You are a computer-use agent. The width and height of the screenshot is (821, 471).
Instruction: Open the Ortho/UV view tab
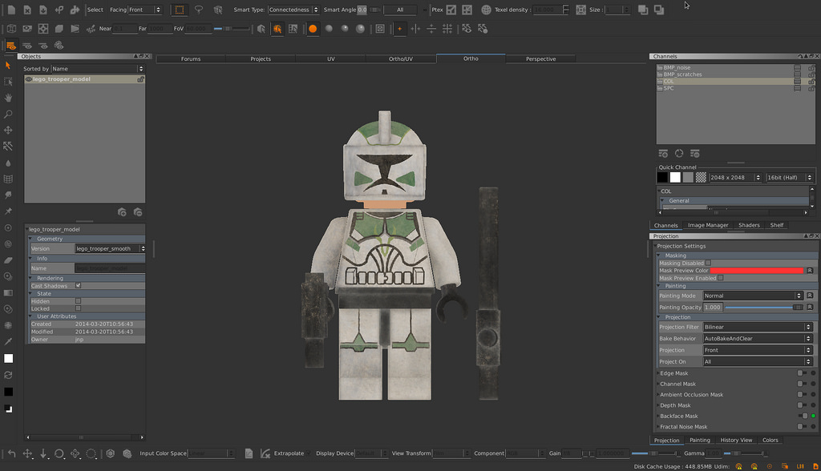click(x=401, y=58)
